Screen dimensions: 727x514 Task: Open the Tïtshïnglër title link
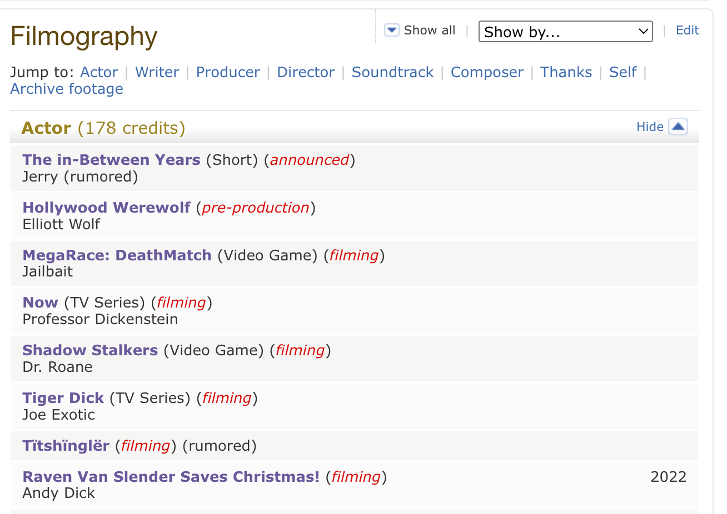point(66,446)
